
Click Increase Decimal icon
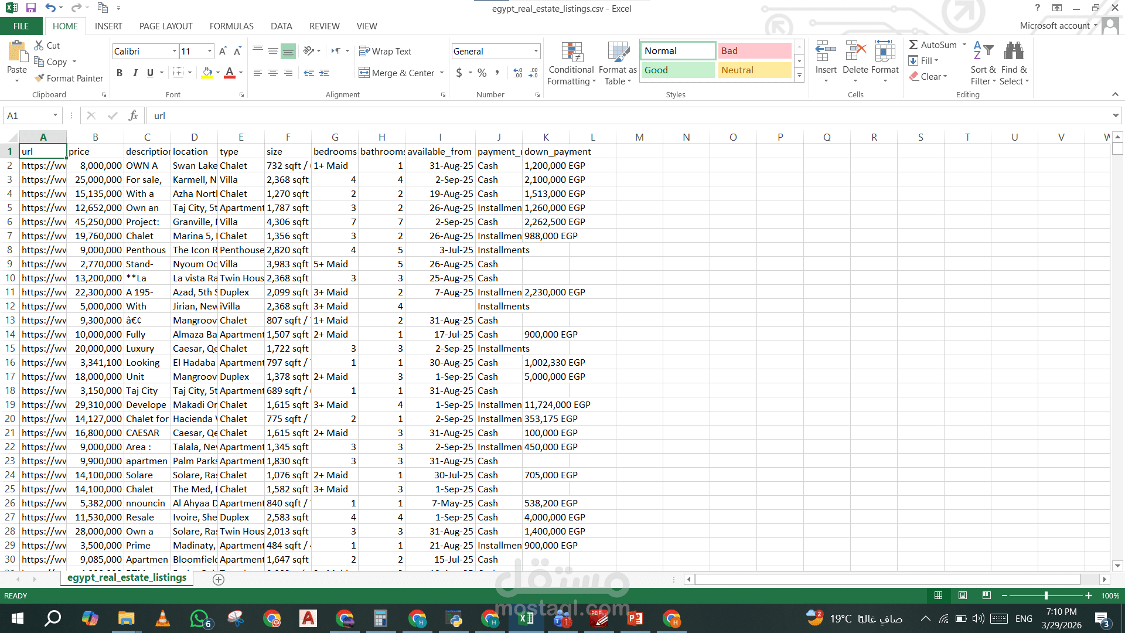point(518,73)
